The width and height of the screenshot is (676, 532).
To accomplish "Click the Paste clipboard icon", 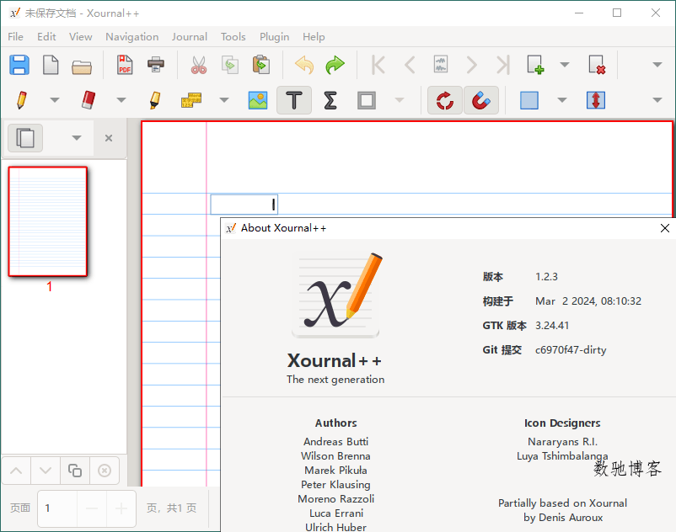I will [260, 65].
